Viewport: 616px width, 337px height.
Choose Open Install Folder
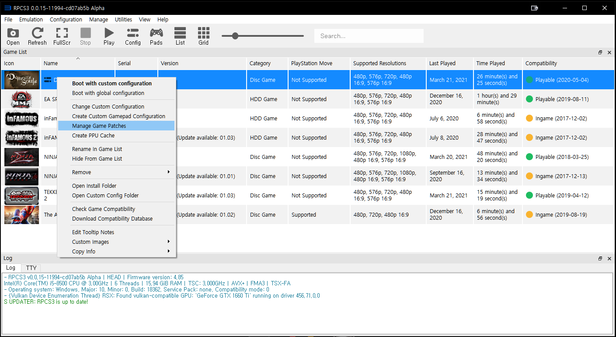116,186
